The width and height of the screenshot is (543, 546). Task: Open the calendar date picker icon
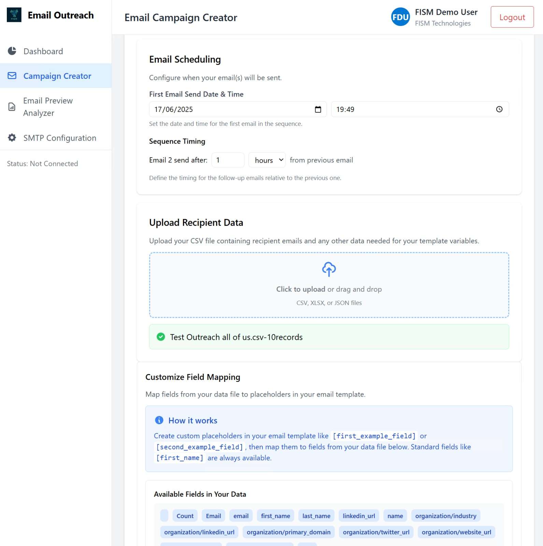318,110
